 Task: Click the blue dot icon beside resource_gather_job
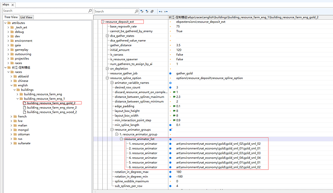(x=170, y=73)
